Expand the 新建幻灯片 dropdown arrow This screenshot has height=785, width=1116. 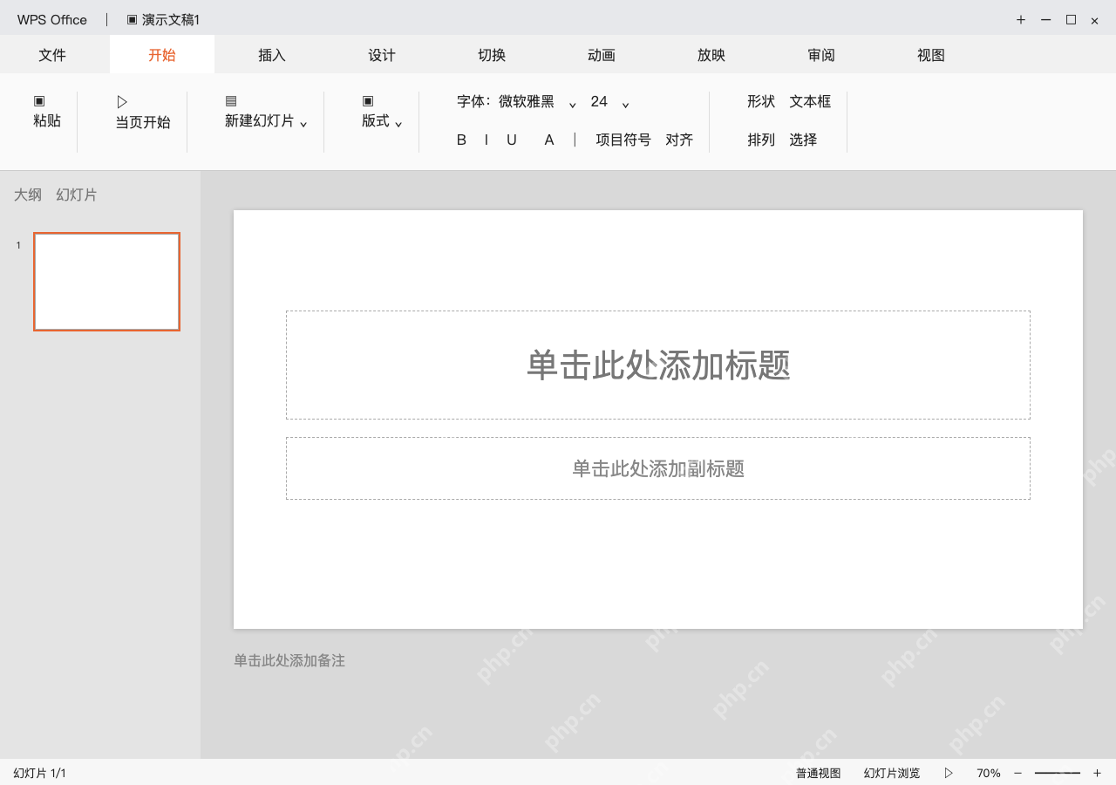pos(303,124)
